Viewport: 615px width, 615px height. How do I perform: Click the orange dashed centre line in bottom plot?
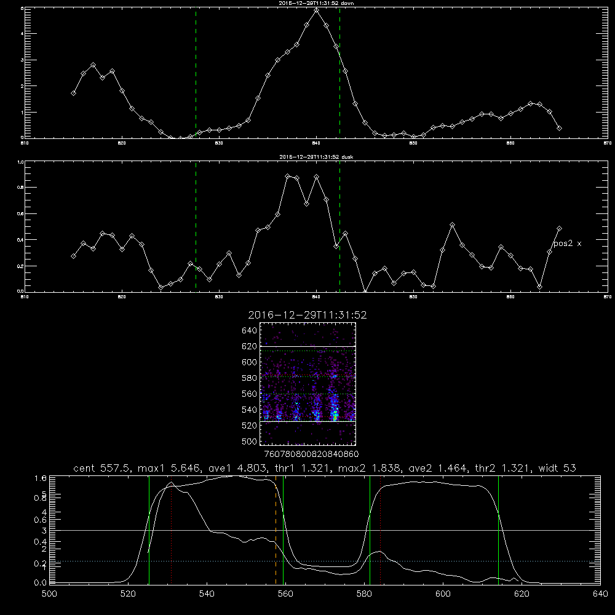(x=276, y=530)
